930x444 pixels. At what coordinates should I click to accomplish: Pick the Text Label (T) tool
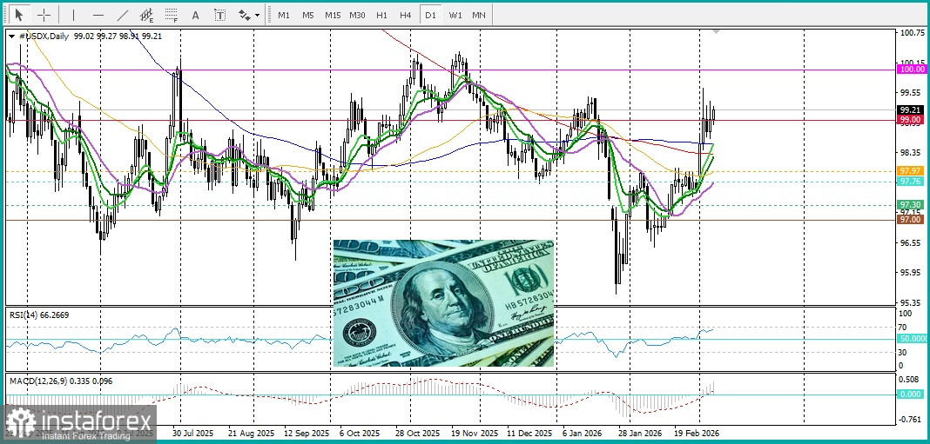click(x=219, y=15)
